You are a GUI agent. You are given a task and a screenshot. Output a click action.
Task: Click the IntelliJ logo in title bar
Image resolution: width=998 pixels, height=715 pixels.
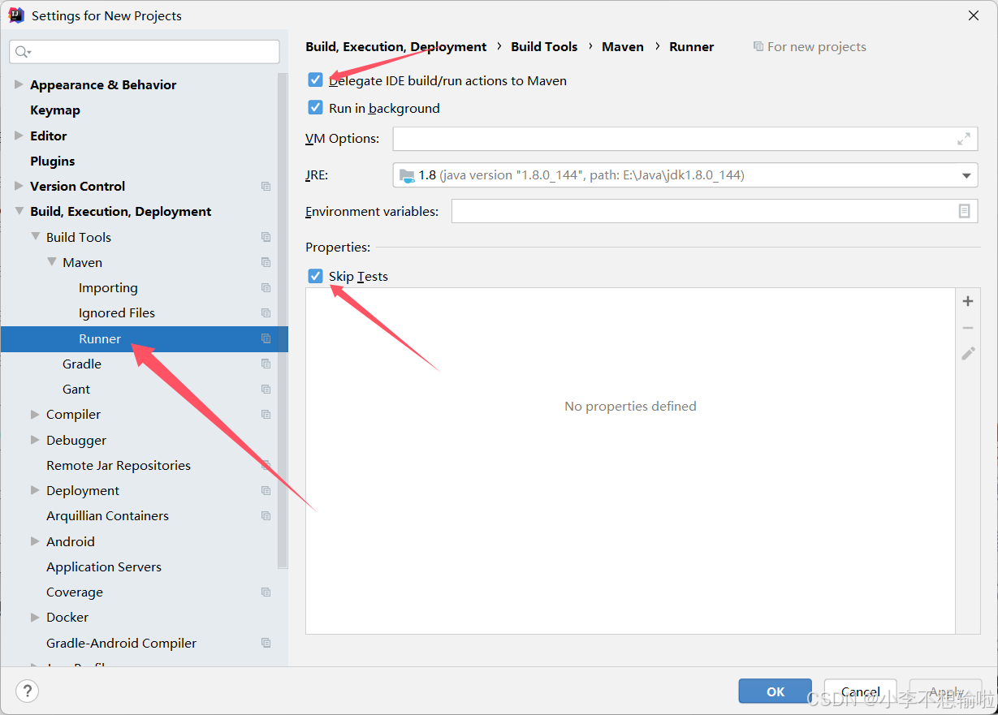point(16,15)
